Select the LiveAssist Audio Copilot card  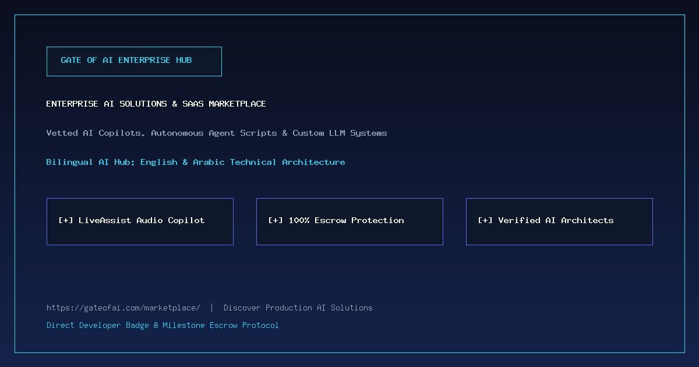click(140, 221)
